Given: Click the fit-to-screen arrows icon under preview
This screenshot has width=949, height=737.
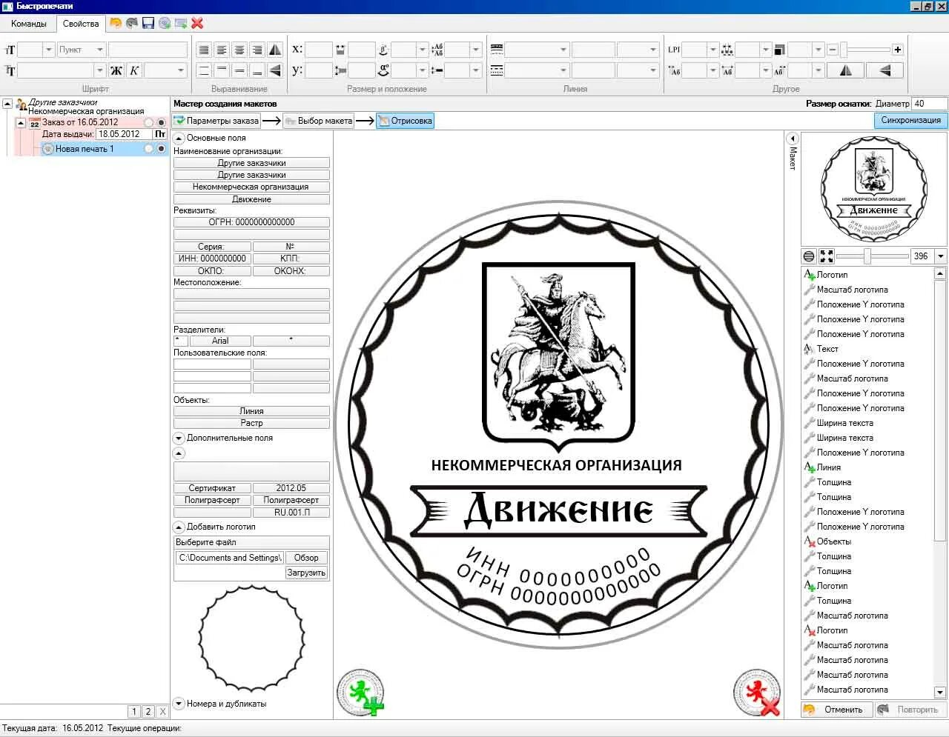Looking at the screenshot, I should [827, 256].
